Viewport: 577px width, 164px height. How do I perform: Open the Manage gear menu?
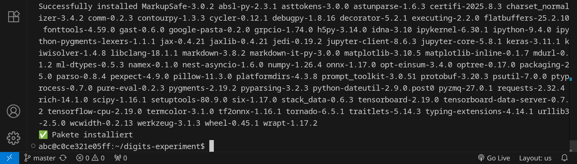pos(13,138)
